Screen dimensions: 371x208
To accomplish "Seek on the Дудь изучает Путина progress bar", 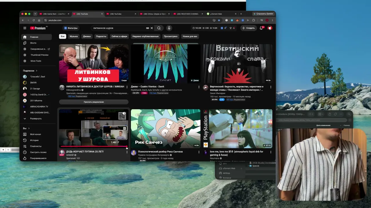I will pyautogui.click(x=94, y=147).
